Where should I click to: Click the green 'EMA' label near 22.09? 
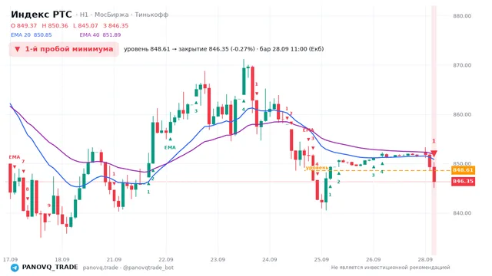(170, 148)
